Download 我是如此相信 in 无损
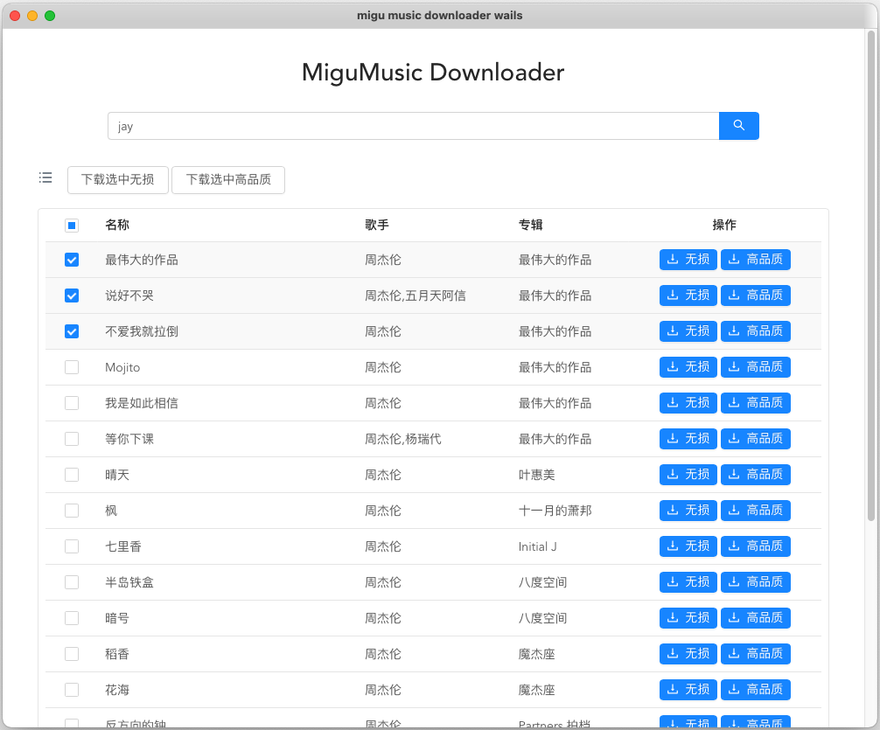Viewport: 880px width, 730px height. (x=688, y=403)
